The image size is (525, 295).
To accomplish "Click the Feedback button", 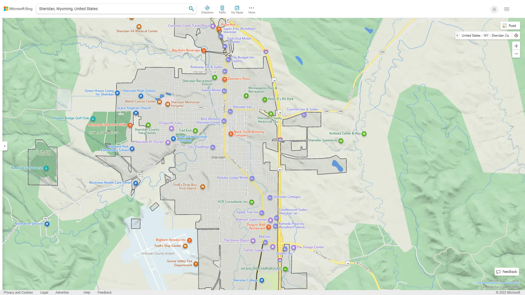I will 506,272.
